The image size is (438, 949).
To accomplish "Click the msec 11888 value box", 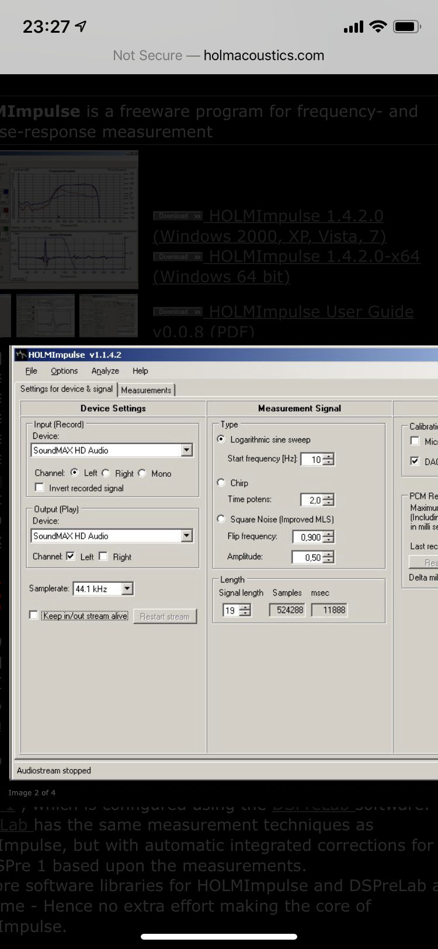I will pyautogui.click(x=330, y=610).
